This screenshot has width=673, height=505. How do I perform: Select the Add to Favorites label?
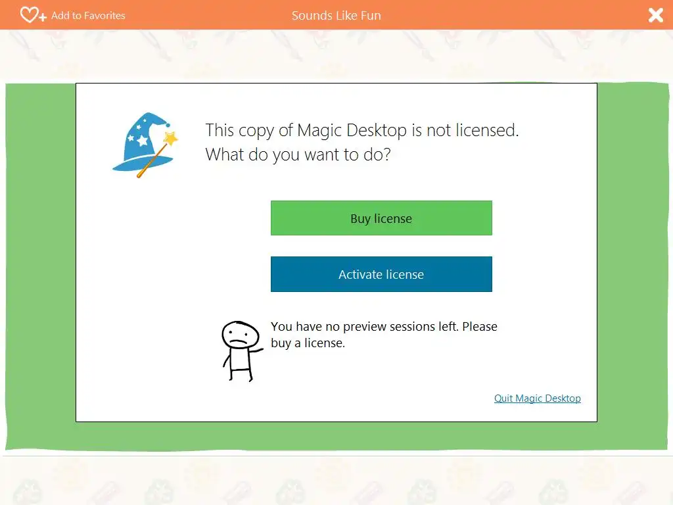[89, 16]
